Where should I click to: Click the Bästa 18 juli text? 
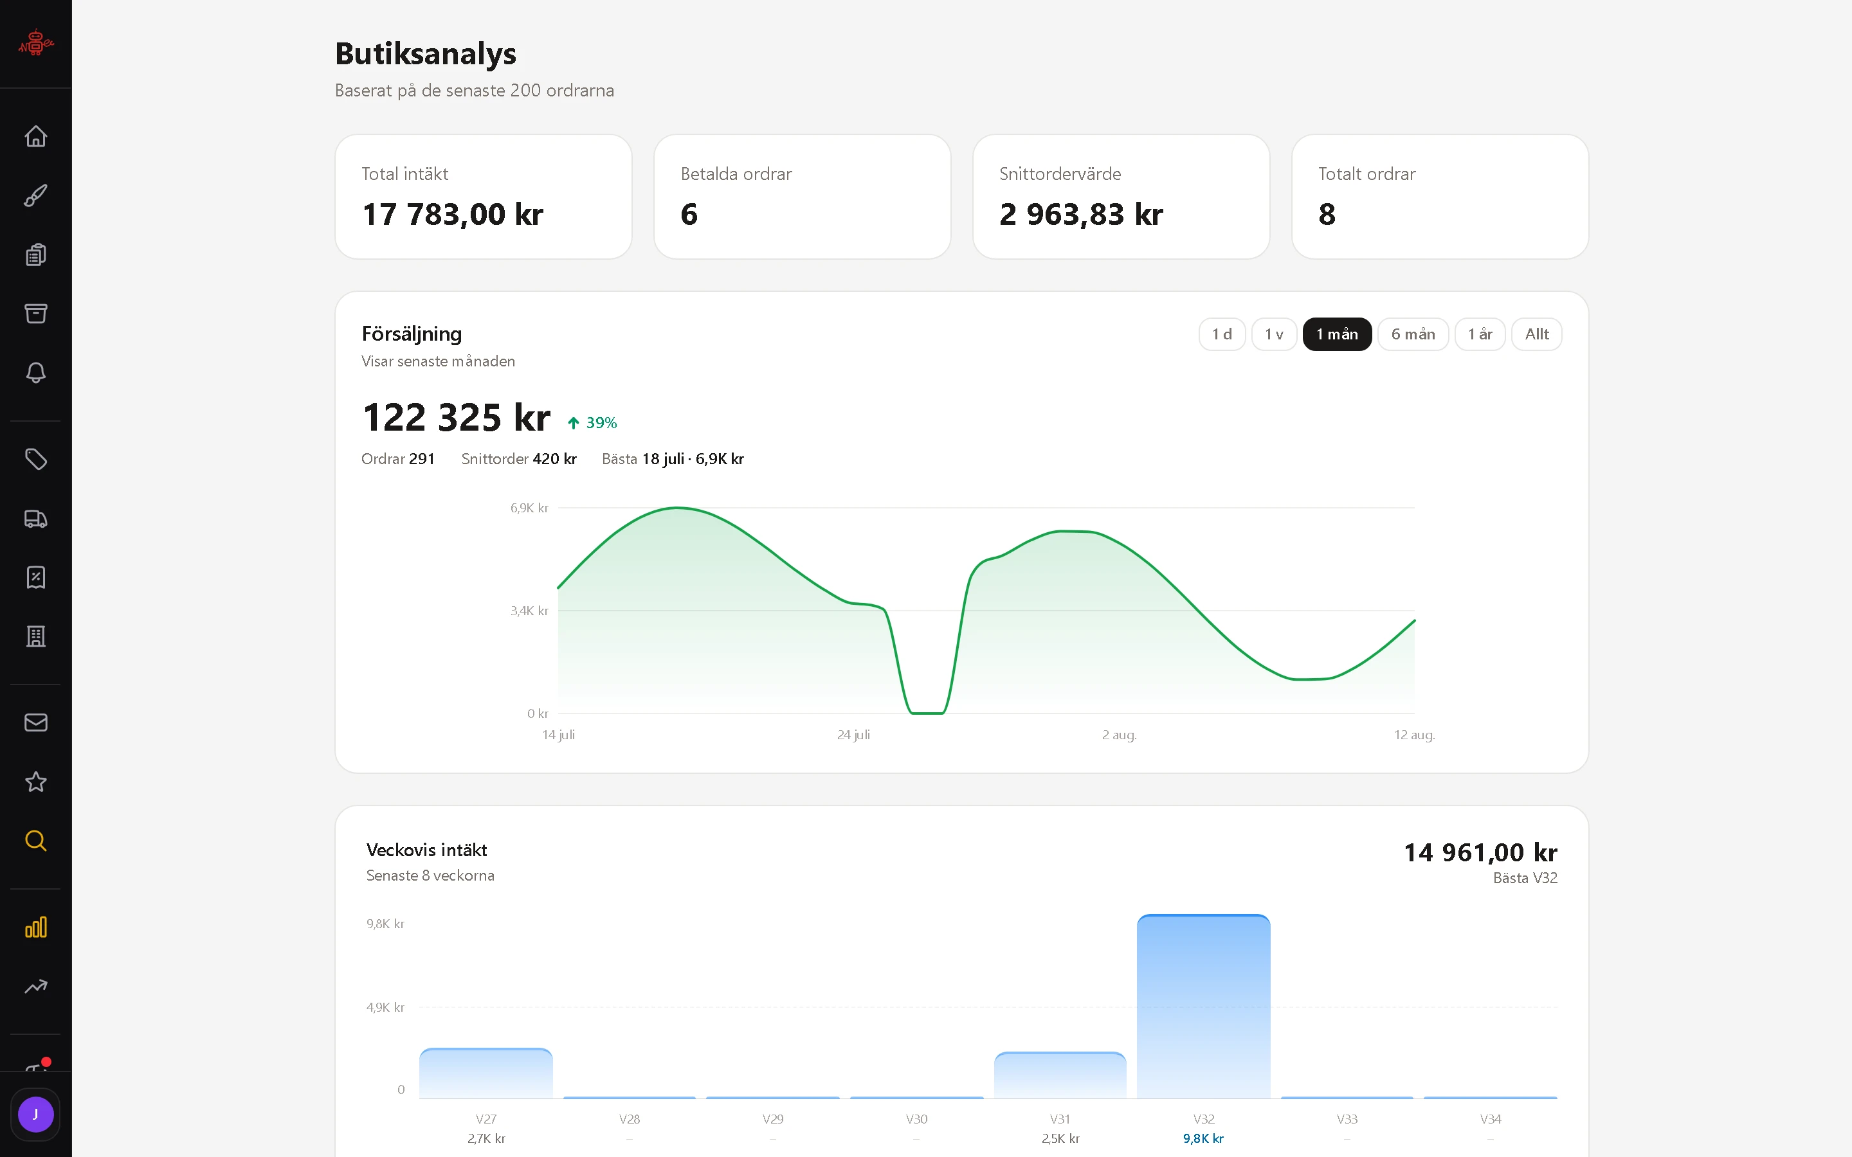pos(673,459)
